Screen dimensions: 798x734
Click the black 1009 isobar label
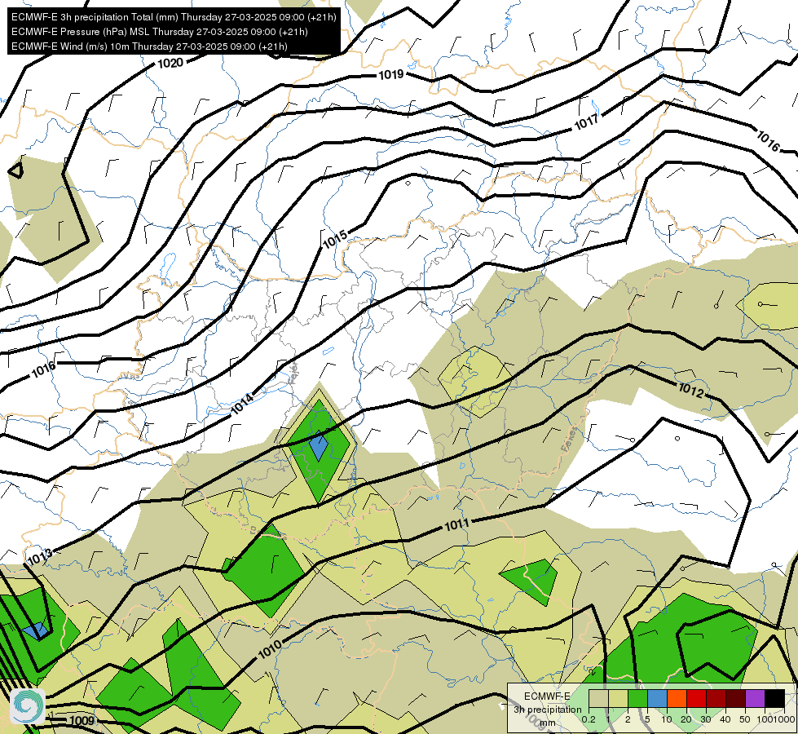[x=82, y=721]
